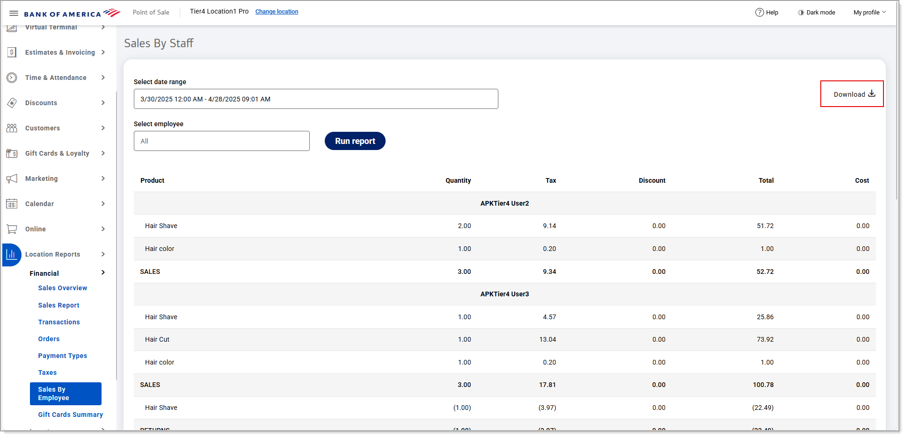Click the APKTier4 User2 group row
Image resolution: width=905 pixels, height=437 pixels.
coord(505,203)
